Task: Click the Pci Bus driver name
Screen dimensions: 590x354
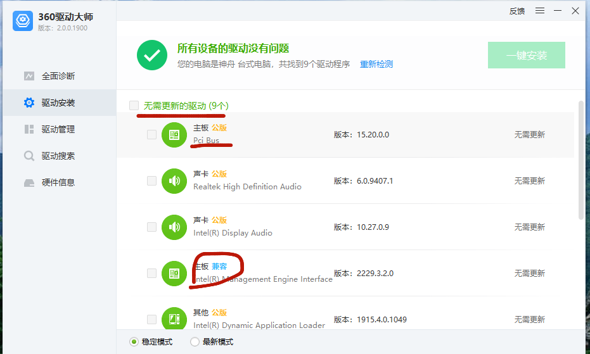Action: 206,141
